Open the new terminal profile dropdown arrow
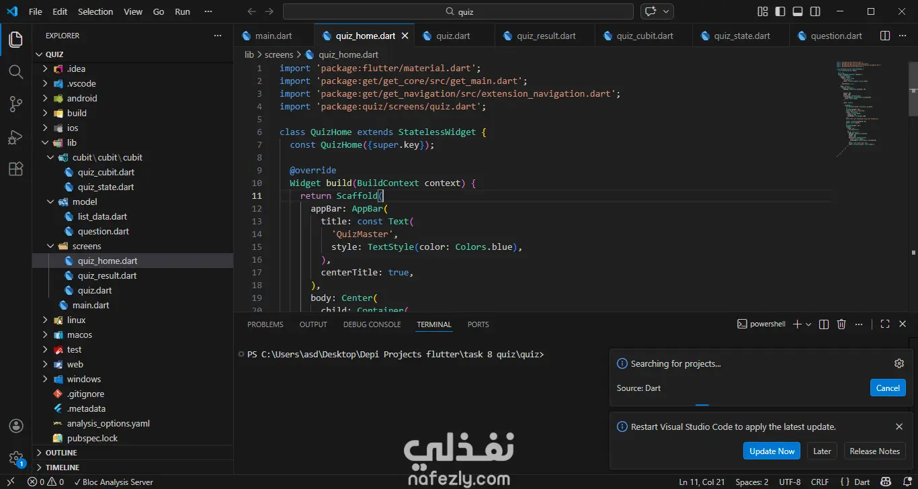The width and height of the screenshot is (918, 489). pos(808,324)
